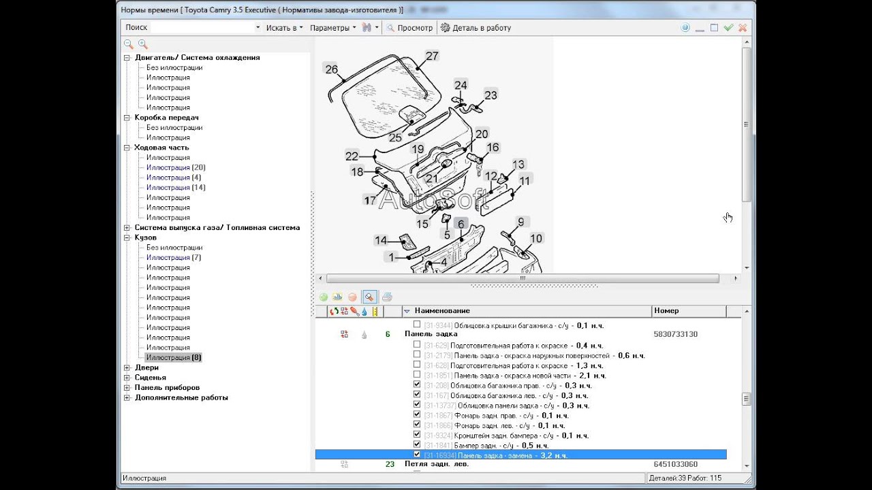Click the paint drop icon in the Панель задка row
This screenshot has height=490, width=872.
(x=364, y=334)
